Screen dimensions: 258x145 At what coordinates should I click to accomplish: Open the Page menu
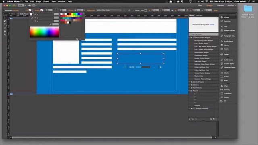(x=38, y=2)
